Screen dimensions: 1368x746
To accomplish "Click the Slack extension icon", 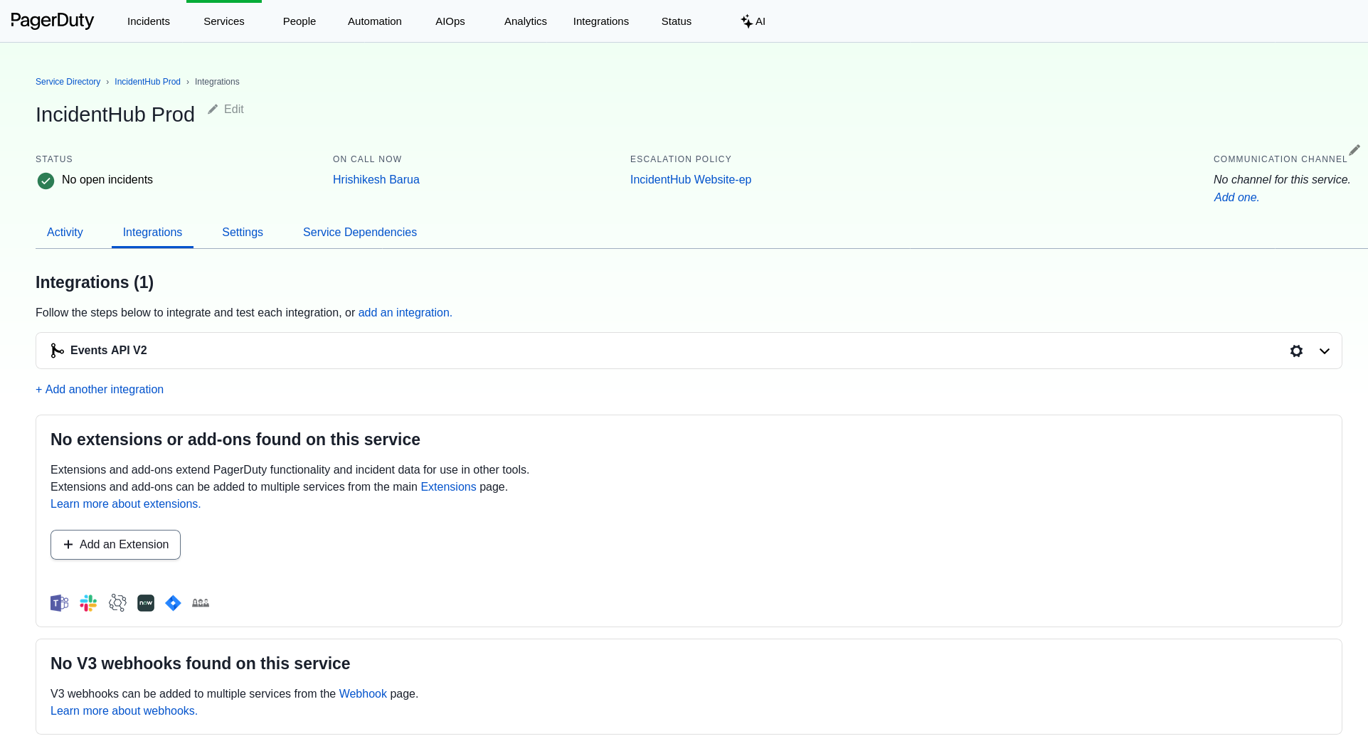I will [x=88, y=603].
